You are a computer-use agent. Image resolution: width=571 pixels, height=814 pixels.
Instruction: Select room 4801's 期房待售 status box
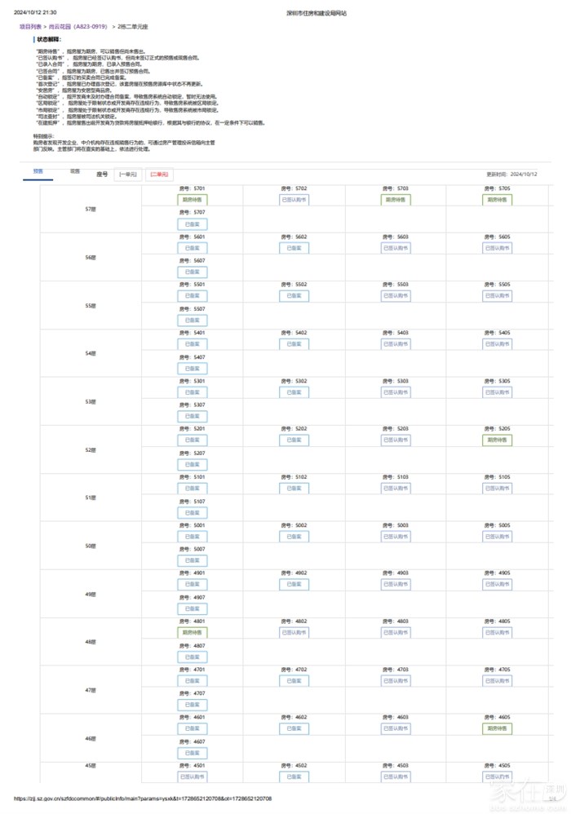point(193,632)
